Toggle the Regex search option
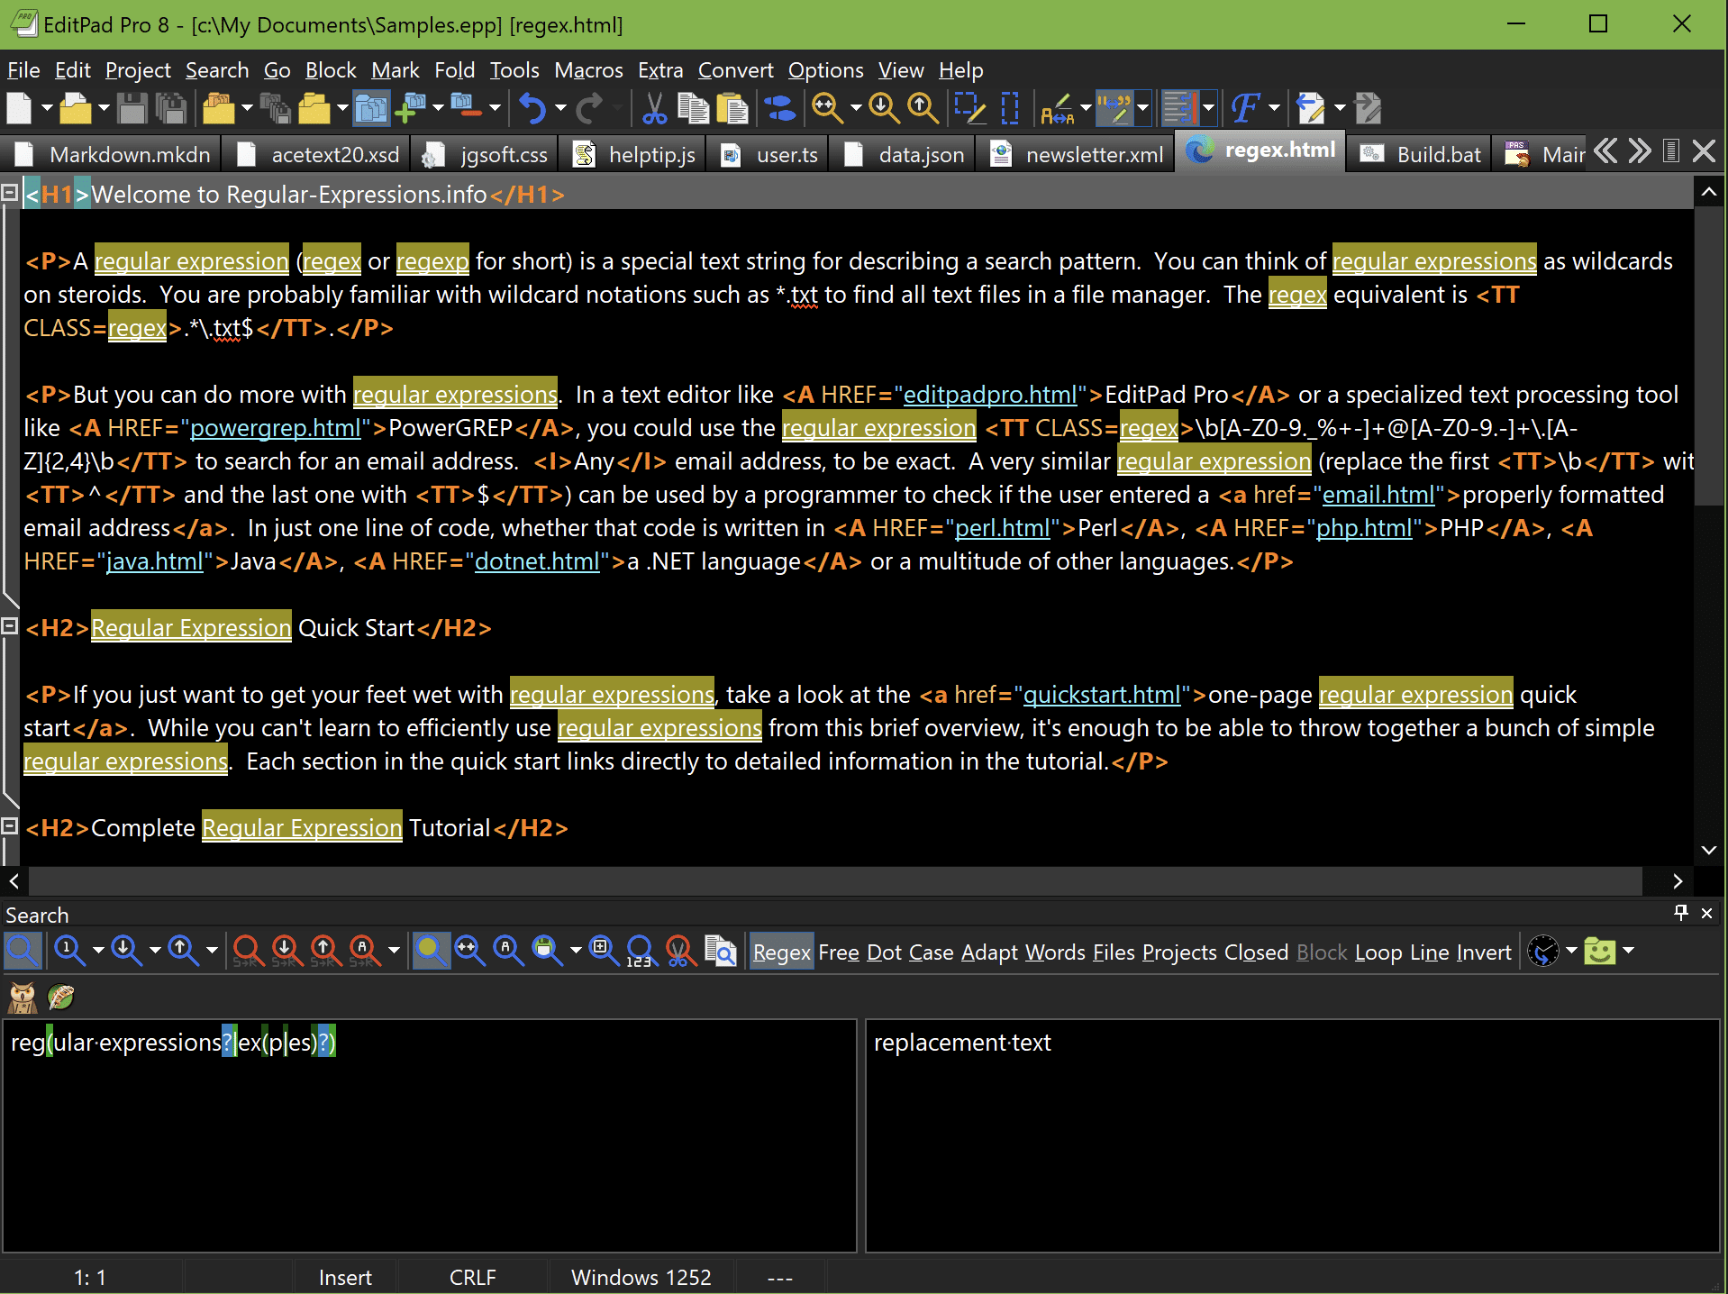The height and width of the screenshot is (1294, 1728). click(781, 952)
